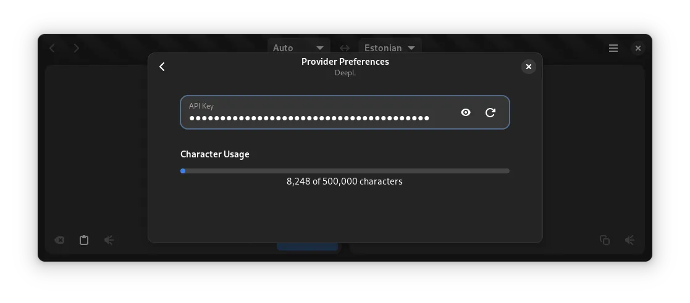Paste clipboard text into source box
This screenshot has height=303, width=690.
click(84, 240)
